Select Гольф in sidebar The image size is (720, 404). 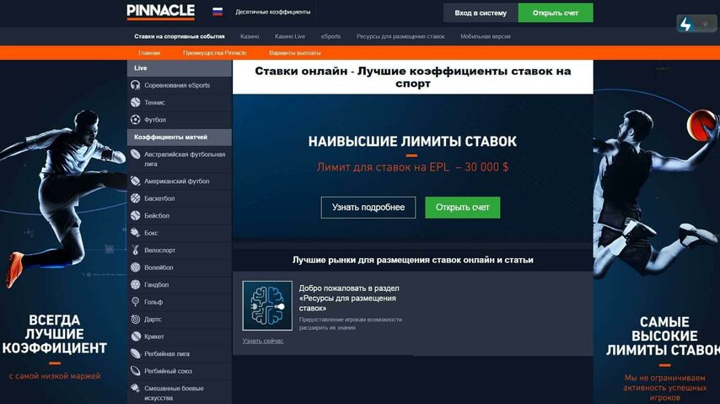click(179, 302)
